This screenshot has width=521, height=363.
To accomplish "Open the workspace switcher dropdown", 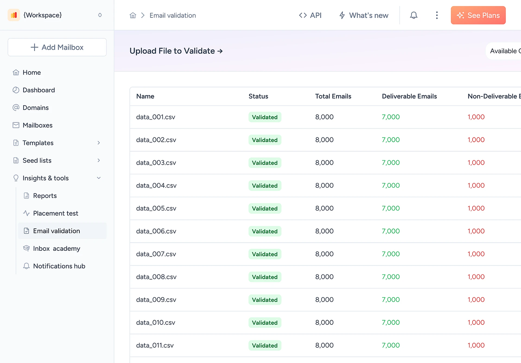I will point(100,15).
